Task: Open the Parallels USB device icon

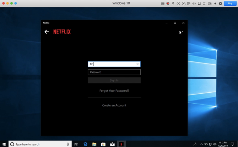Action: [x=173, y=3]
